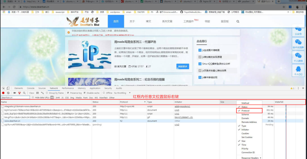Toggle the Preserve log checkbox
Screen dimensions: 307x159
coord(68,93)
